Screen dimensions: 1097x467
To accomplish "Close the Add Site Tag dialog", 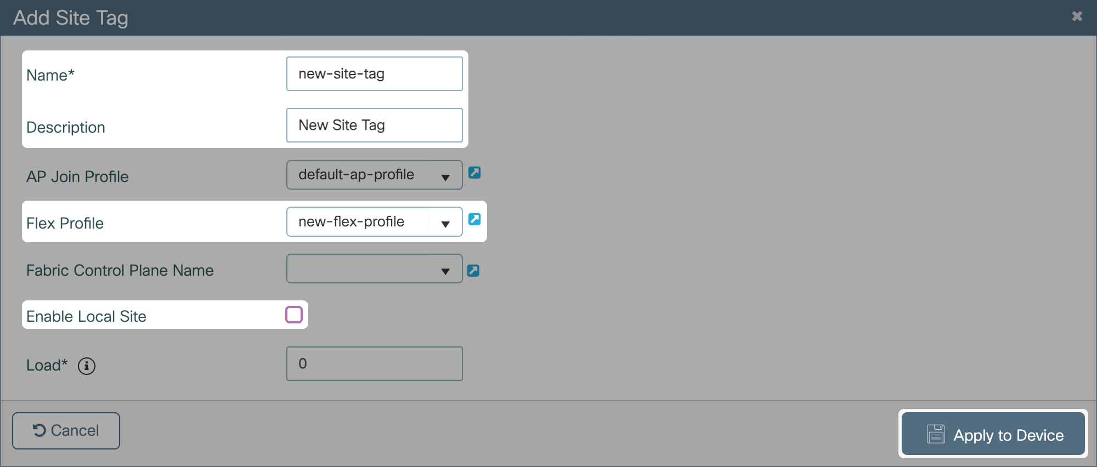I will point(1077,16).
